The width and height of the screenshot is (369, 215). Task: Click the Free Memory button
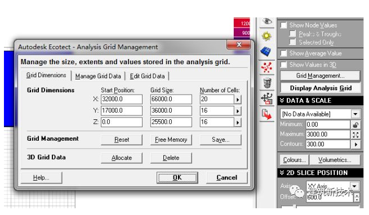171,140
